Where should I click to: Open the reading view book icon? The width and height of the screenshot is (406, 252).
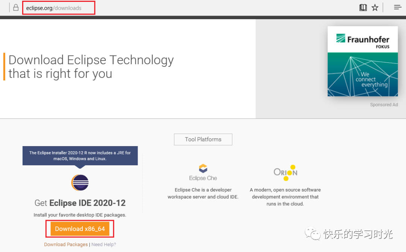tap(363, 8)
